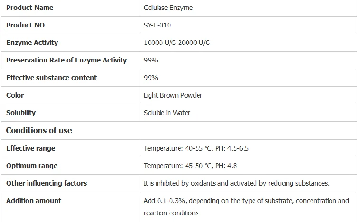Screen dimensions: 358x222
Task: Click the "Color" row label
Action: tap(15, 95)
